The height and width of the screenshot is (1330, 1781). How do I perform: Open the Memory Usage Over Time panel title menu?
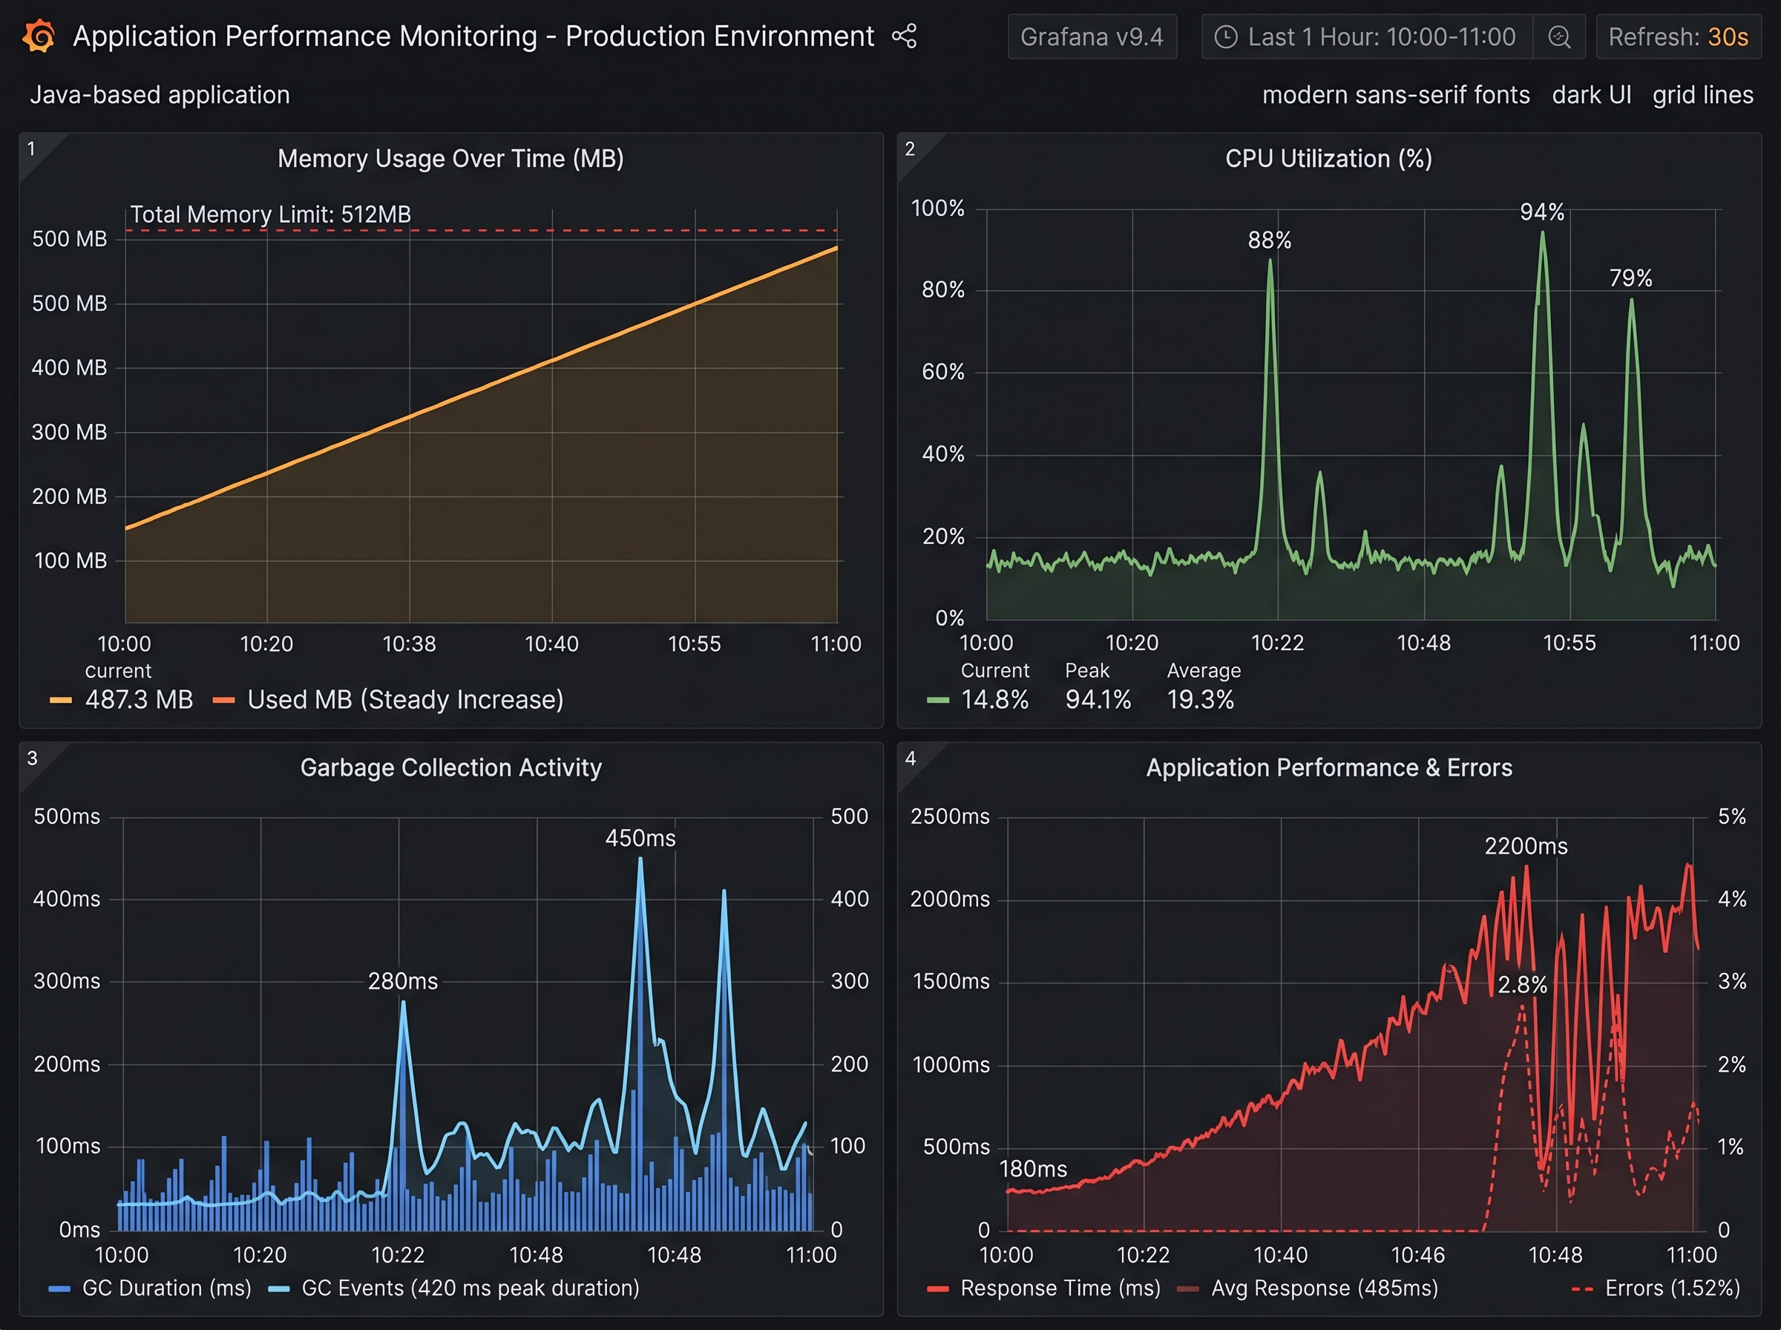point(450,159)
